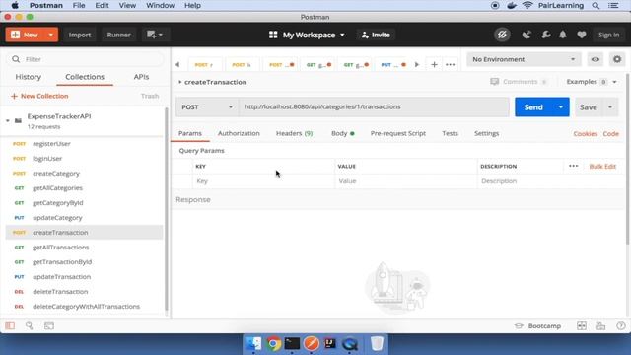Open the notifications bell icon

563,35
